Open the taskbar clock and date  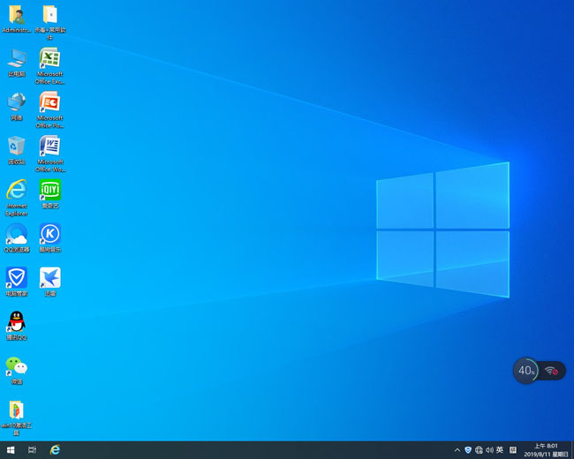pyautogui.click(x=545, y=450)
